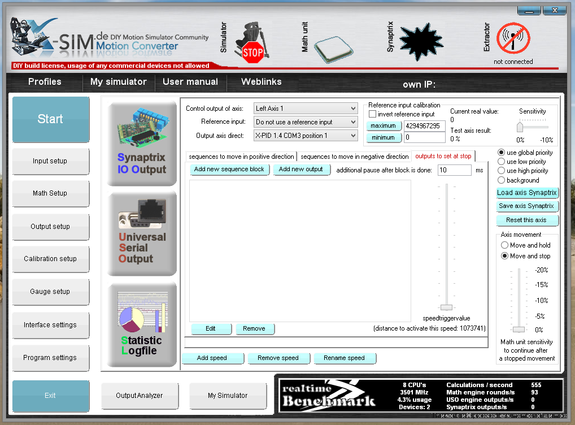
Task: Open the Universal Serial Output panel
Action: (x=142, y=234)
